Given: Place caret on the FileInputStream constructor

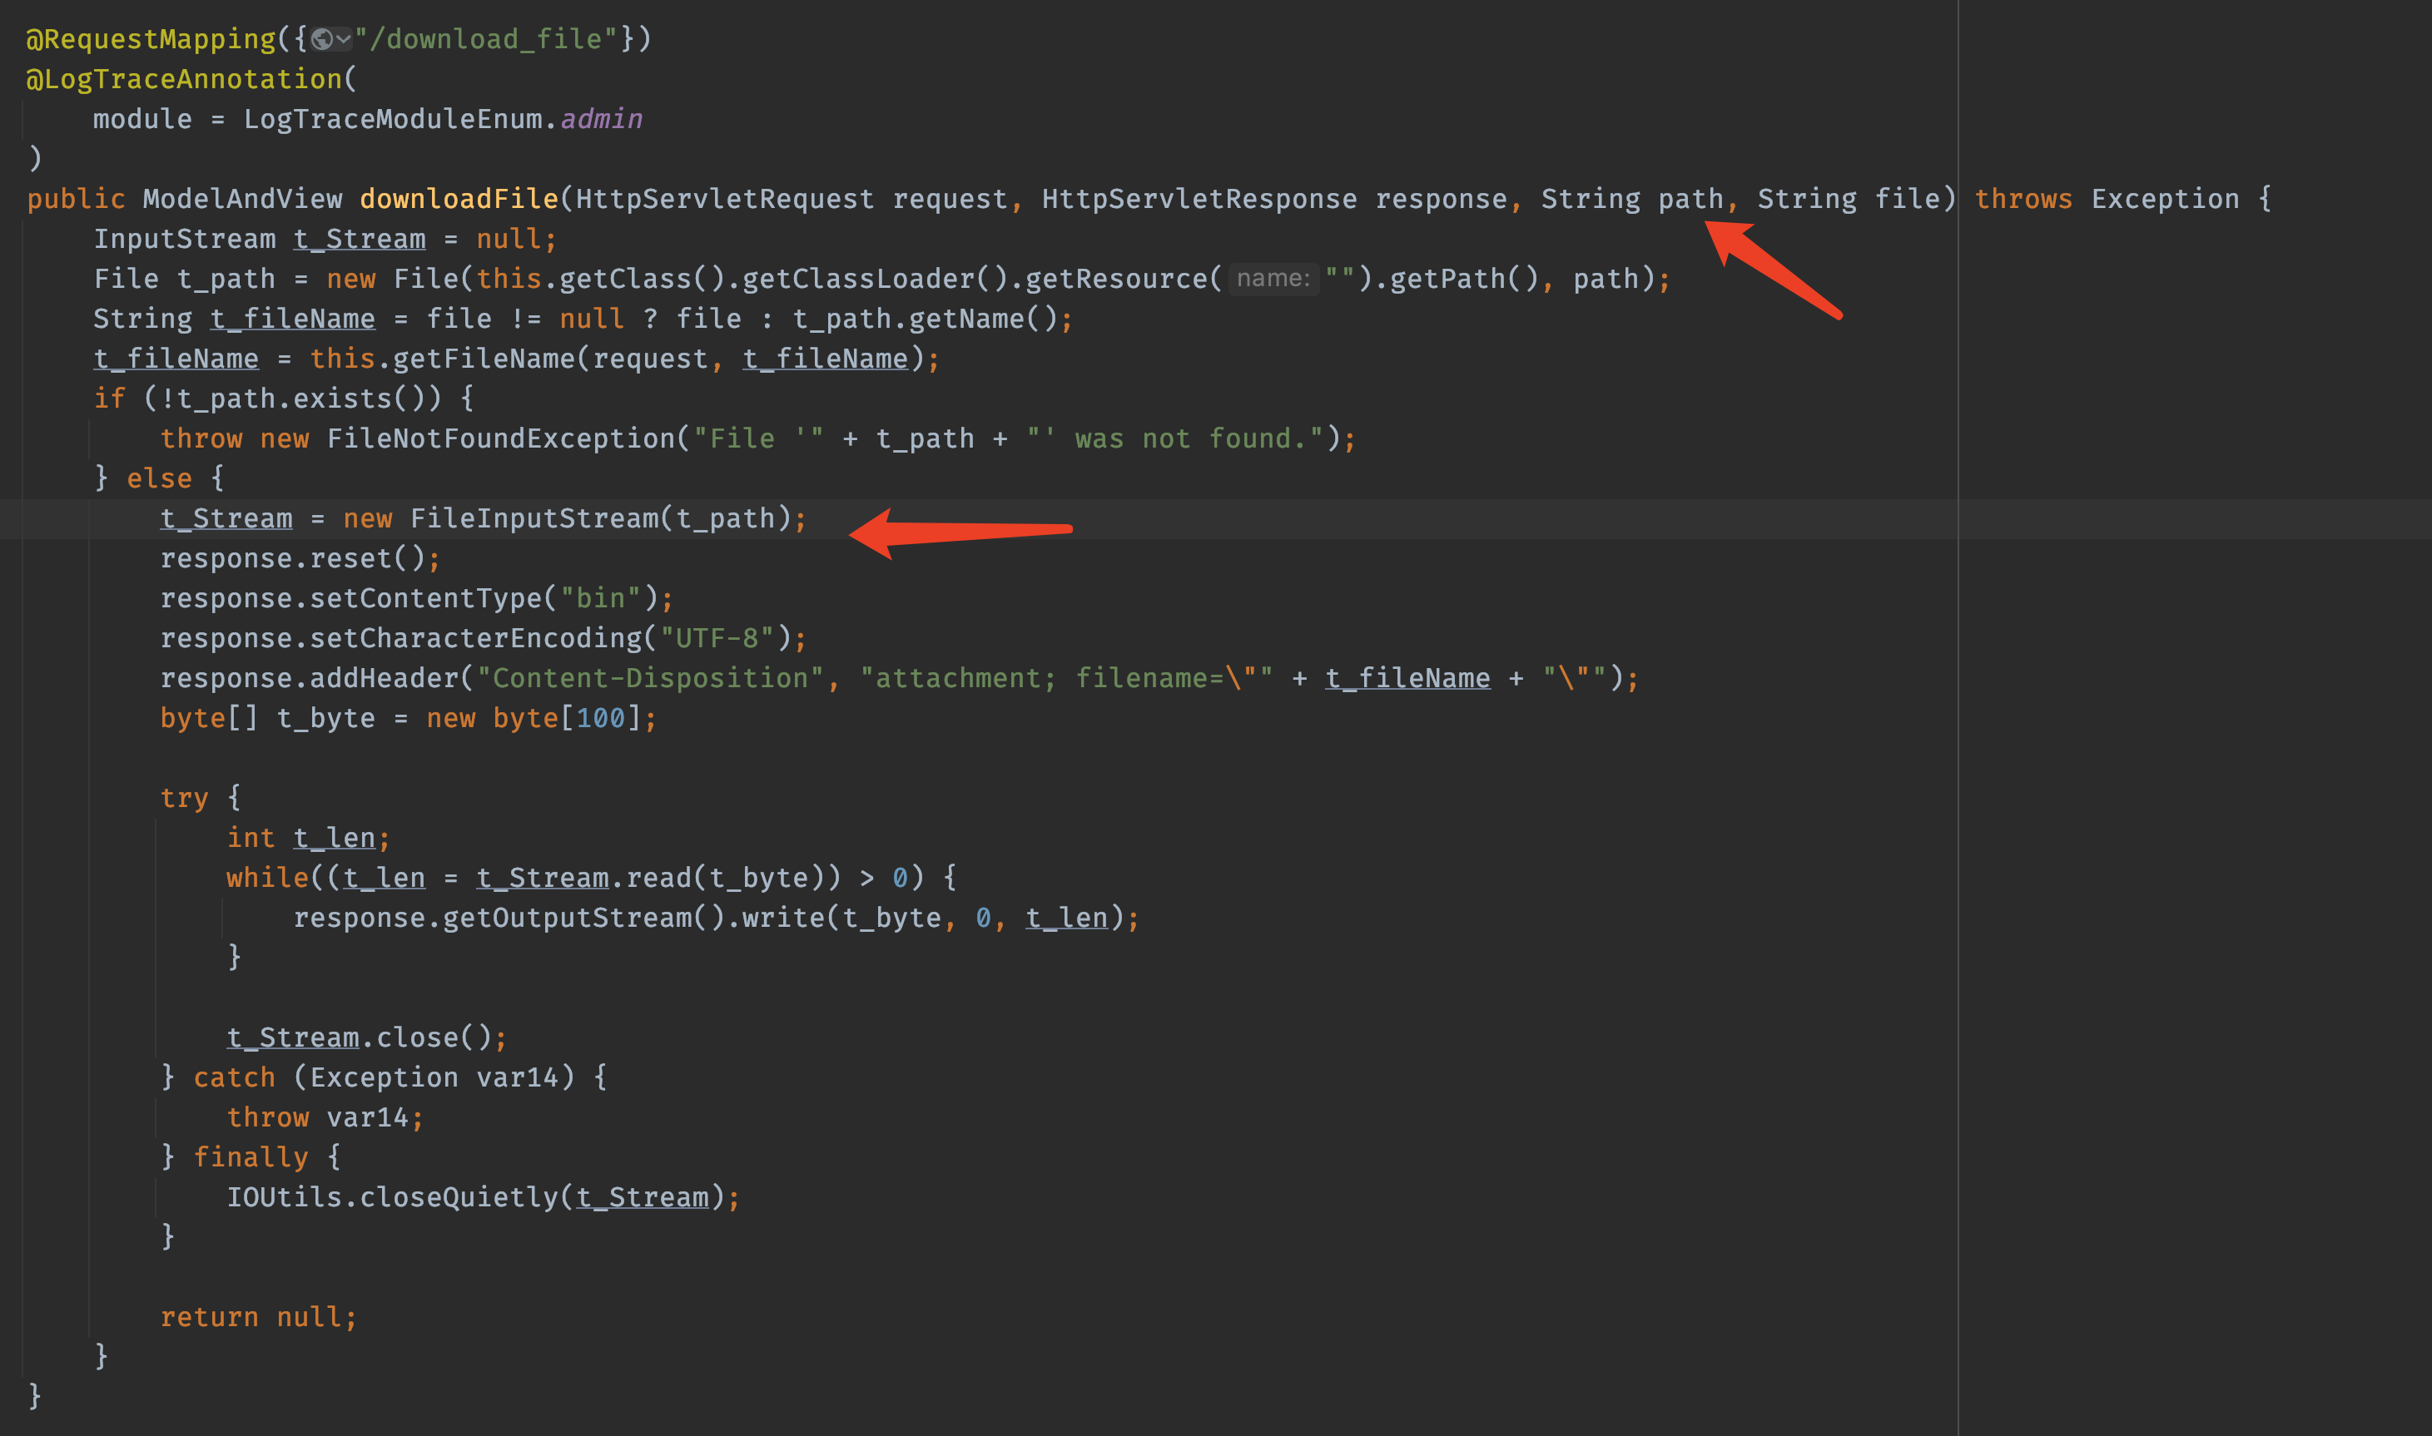Looking at the screenshot, I should coord(534,518).
